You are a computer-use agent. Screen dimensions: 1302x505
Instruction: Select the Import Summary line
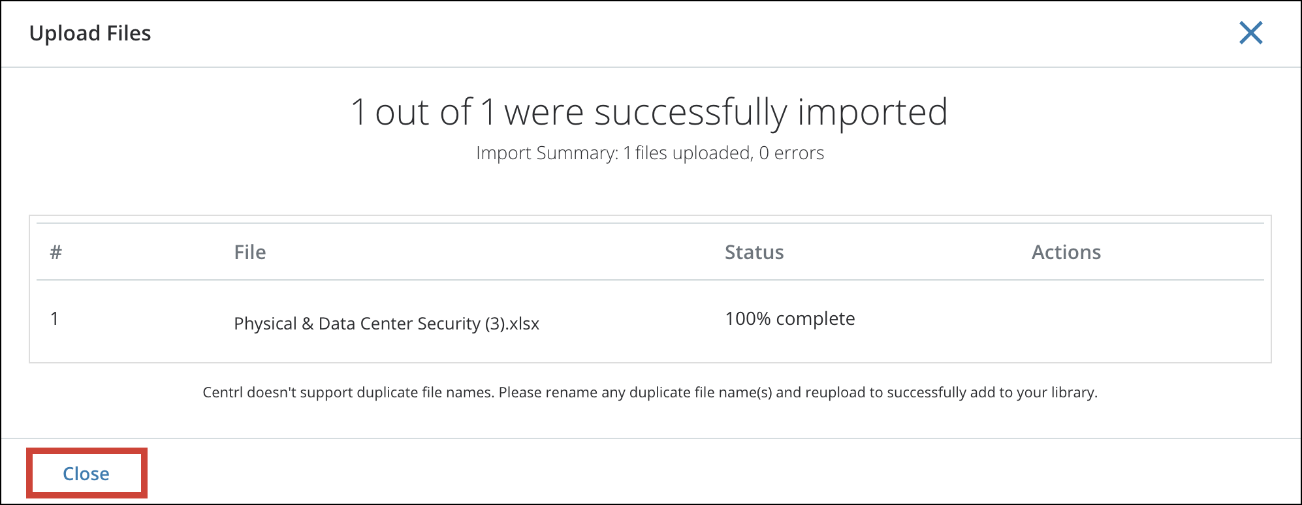point(650,153)
